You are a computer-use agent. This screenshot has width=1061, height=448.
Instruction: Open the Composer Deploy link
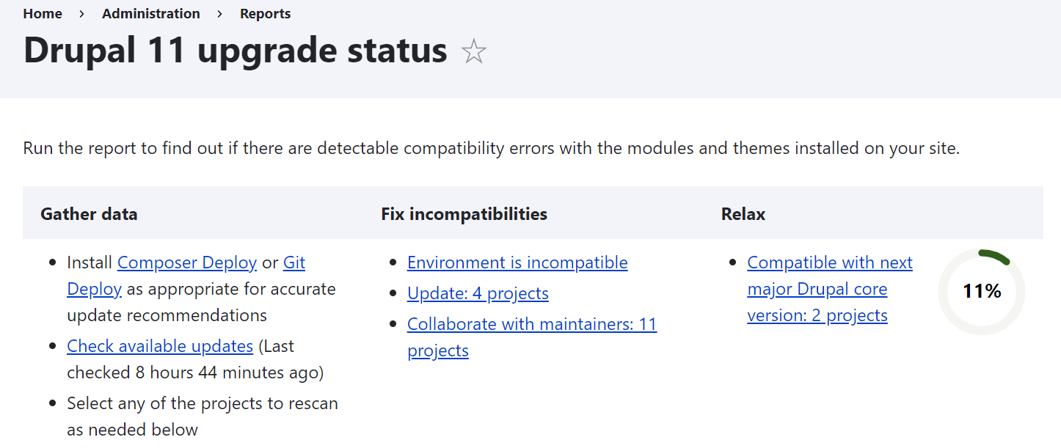click(187, 262)
